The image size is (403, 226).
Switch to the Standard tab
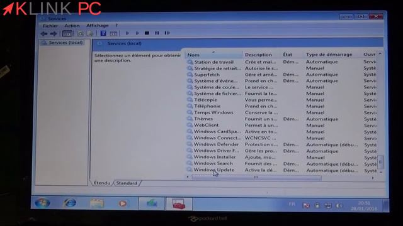click(127, 183)
